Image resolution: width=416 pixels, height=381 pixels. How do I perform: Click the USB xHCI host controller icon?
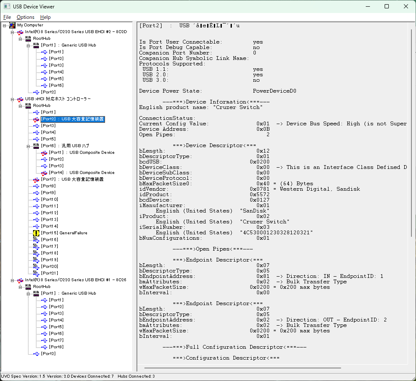point(20,99)
